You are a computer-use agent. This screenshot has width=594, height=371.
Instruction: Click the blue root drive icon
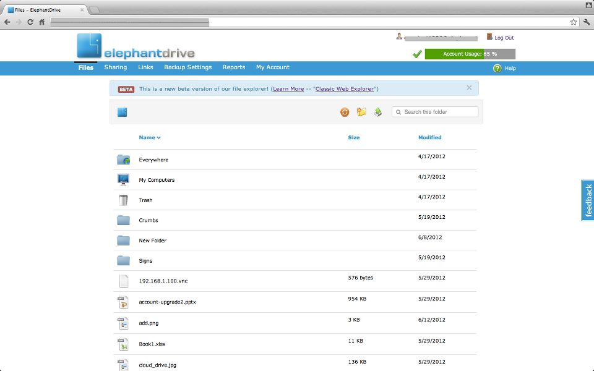(122, 112)
